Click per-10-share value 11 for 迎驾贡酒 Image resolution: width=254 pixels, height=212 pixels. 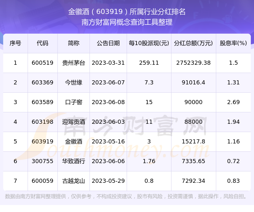point(149,122)
